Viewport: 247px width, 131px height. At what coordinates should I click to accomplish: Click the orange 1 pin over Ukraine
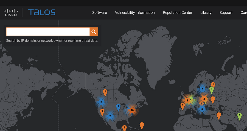213,100
